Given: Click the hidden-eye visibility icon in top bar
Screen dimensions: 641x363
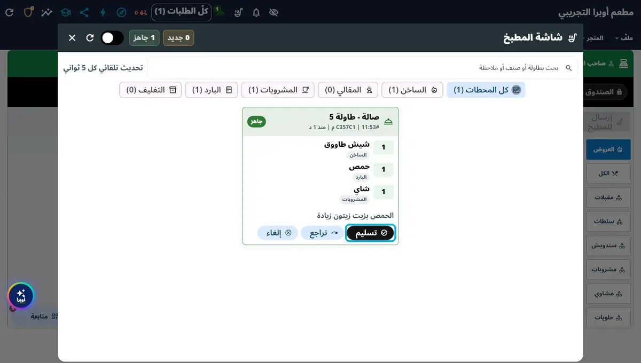Looking at the screenshot, I should coord(273,12).
